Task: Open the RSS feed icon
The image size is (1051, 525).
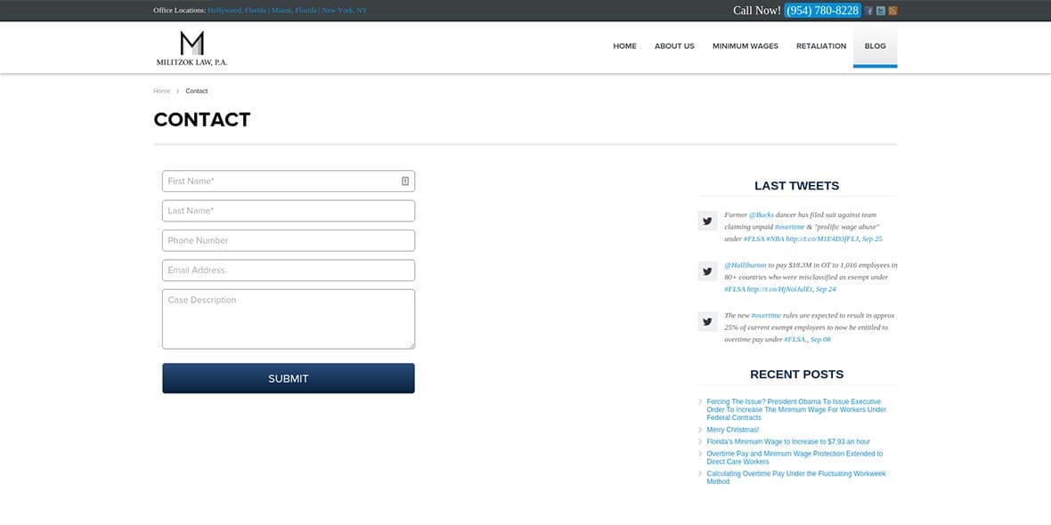Action: tap(892, 11)
